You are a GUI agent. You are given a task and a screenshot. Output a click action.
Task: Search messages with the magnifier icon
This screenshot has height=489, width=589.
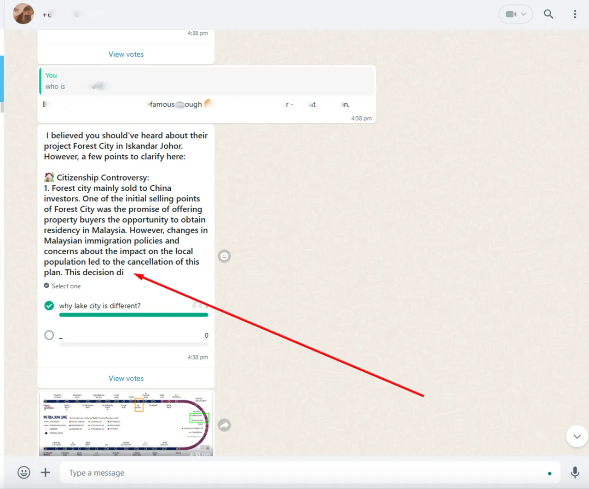[548, 14]
